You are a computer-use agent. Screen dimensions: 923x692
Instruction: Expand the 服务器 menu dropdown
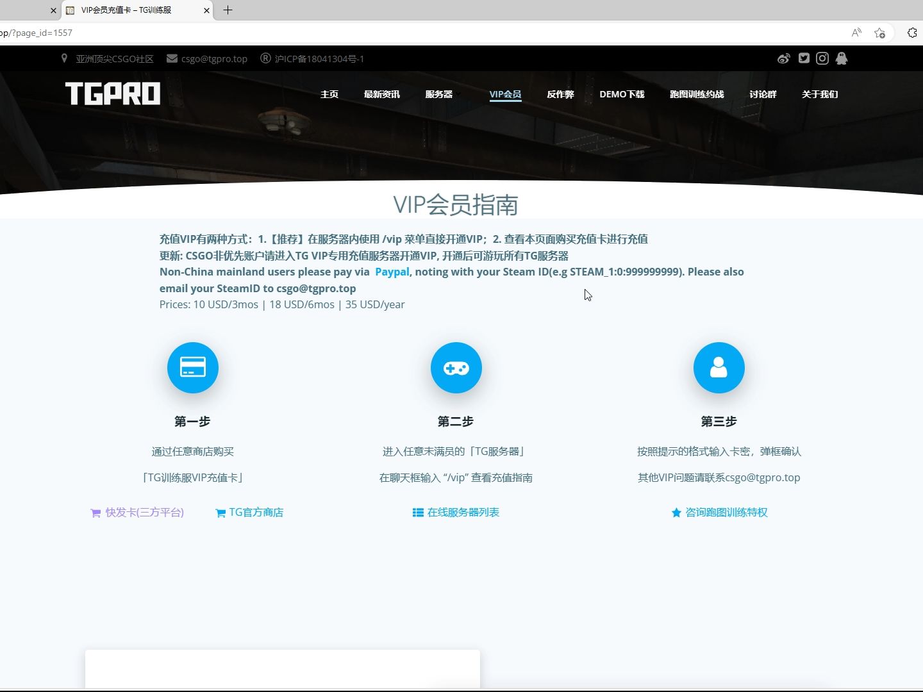(x=439, y=94)
